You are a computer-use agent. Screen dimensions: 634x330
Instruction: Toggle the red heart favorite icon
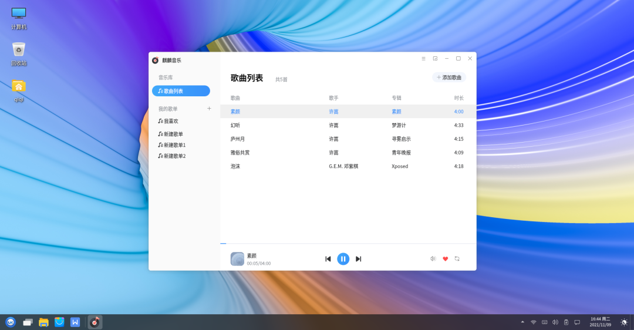click(x=445, y=259)
